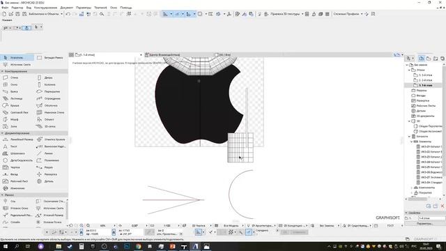Collapse the Разное toolbox section
Image resolution: width=446 pixels, height=251 pixels.
tap(3, 195)
